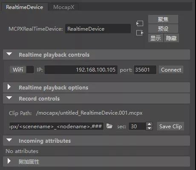
Task: Collapse the Realtime playback controls section
Action: [9, 54]
